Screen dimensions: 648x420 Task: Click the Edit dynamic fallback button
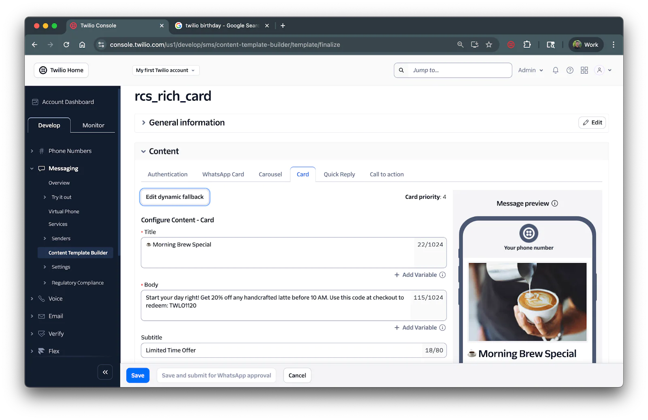point(175,197)
